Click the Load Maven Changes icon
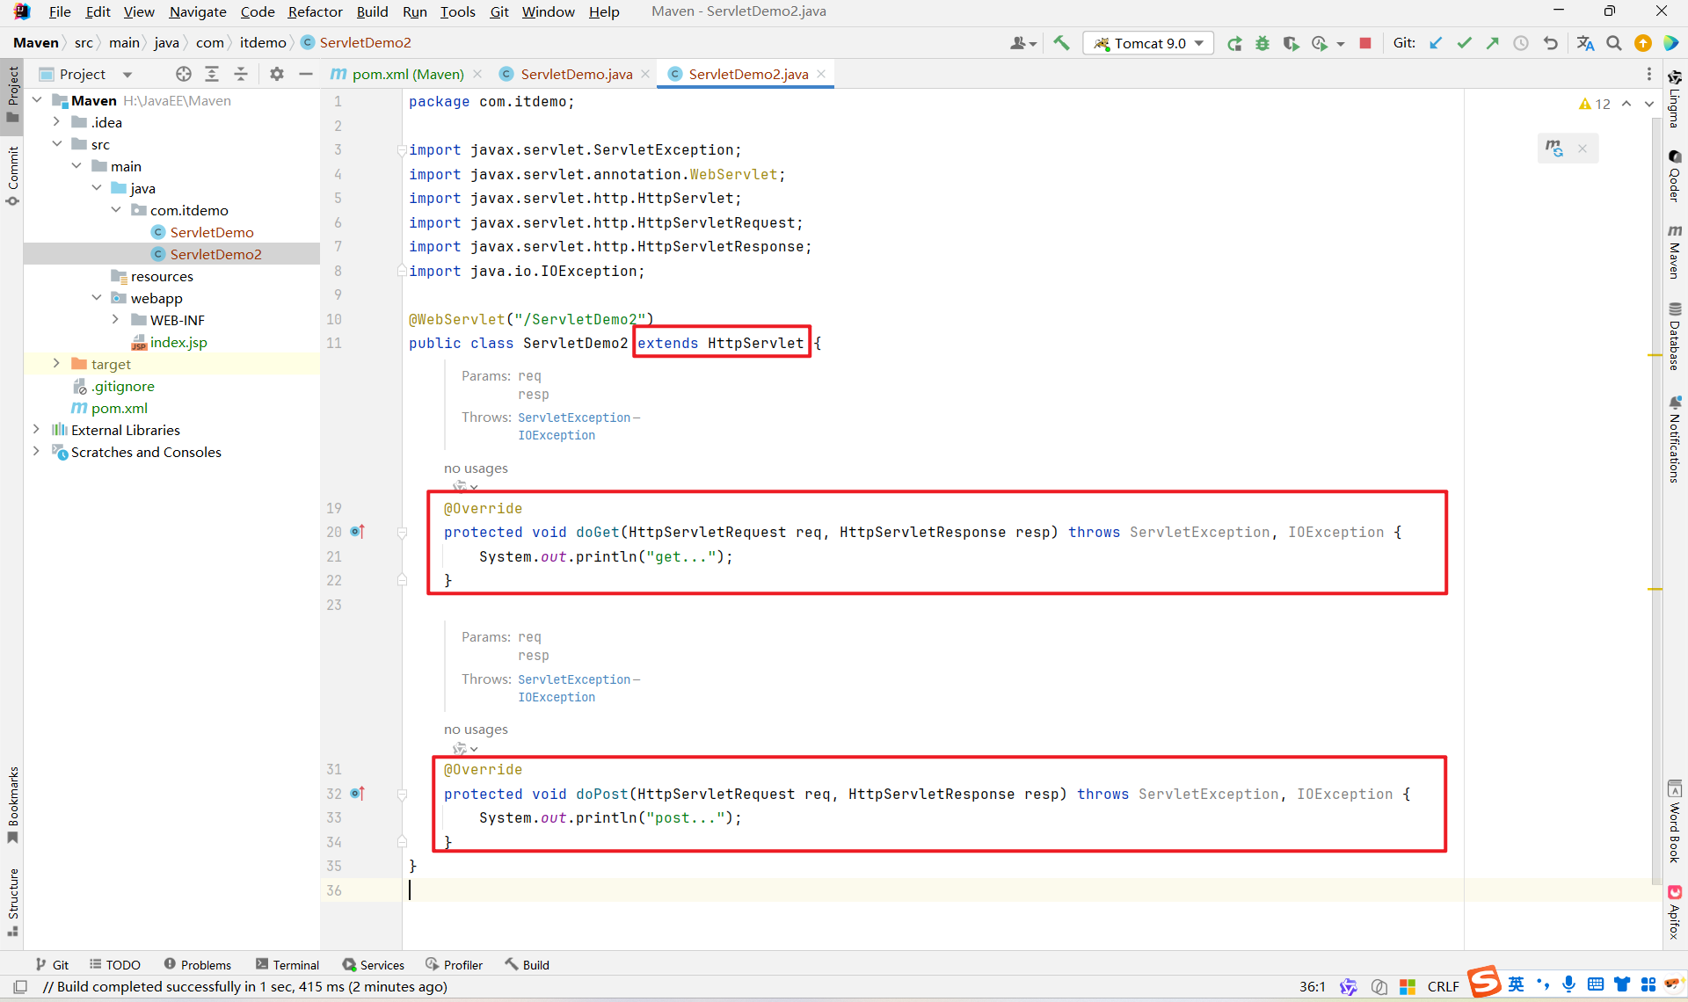 coord(1554,148)
